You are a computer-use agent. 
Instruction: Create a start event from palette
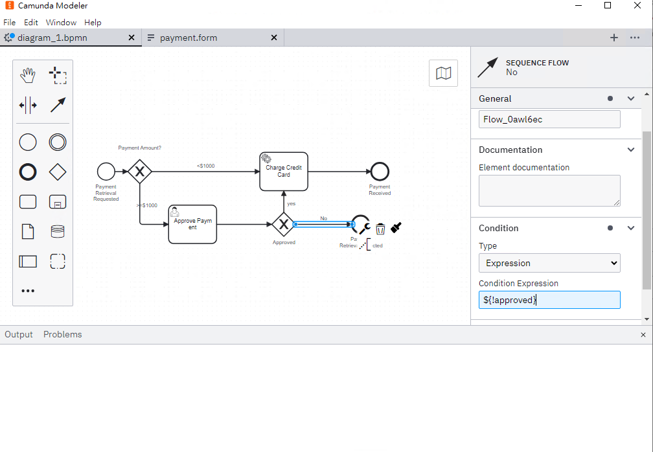[x=28, y=142]
